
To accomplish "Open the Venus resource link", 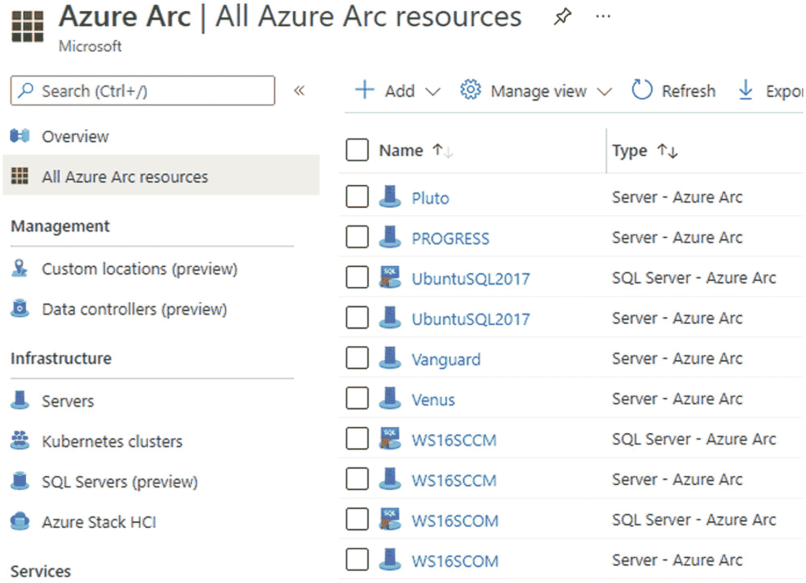I will click(x=433, y=400).
